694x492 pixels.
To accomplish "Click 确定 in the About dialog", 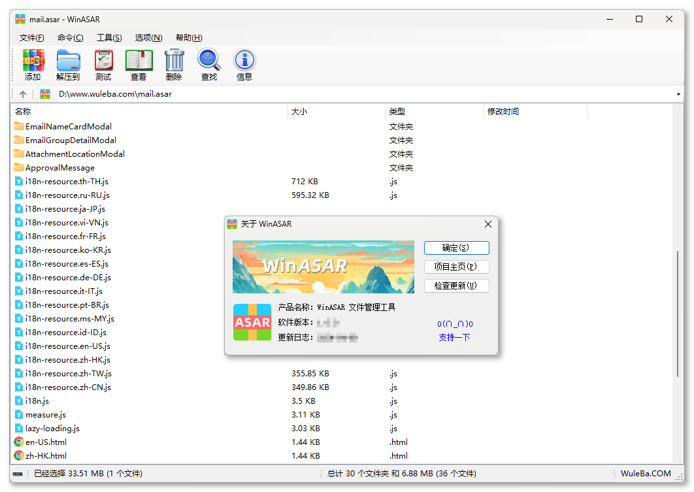I will 456,248.
